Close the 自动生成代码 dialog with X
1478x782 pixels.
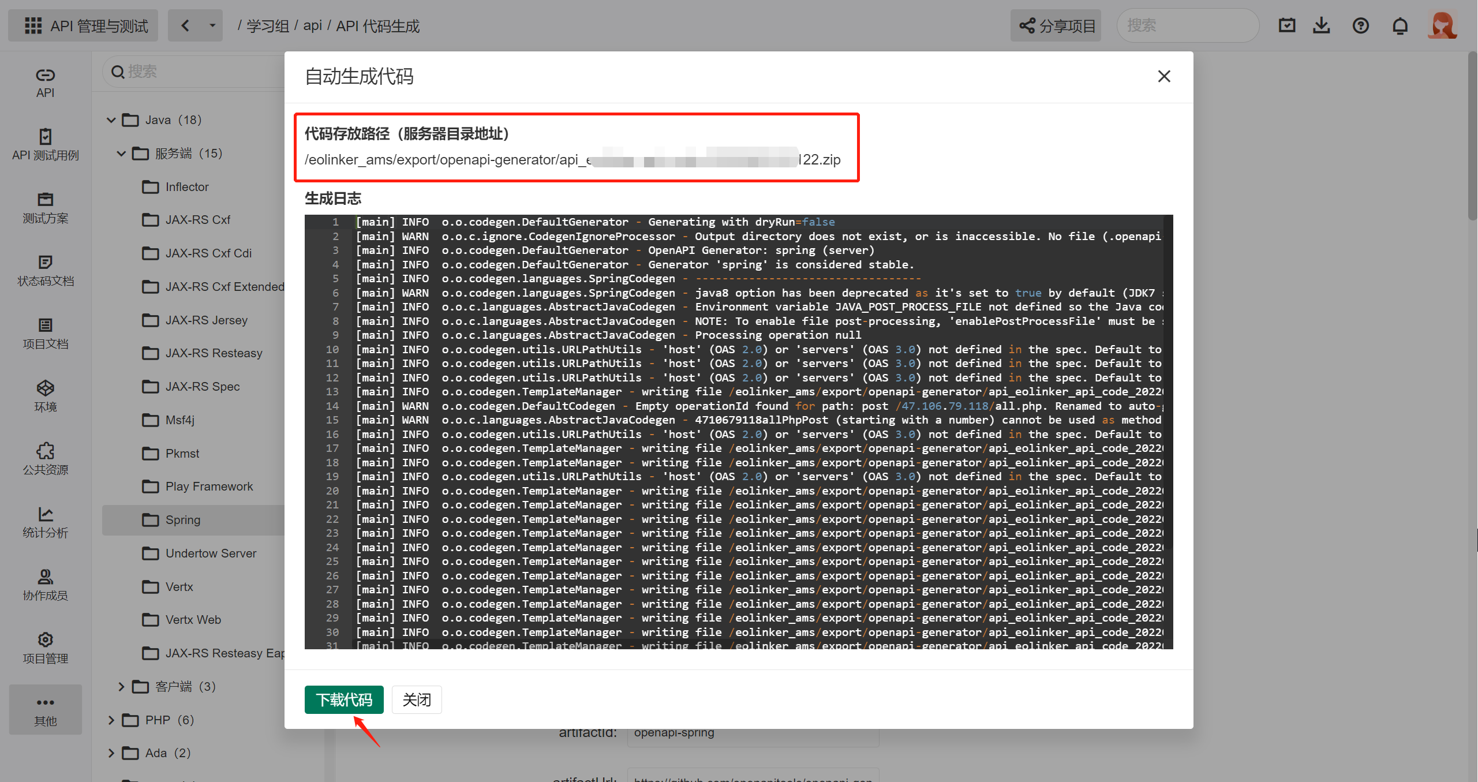click(x=1163, y=76)
